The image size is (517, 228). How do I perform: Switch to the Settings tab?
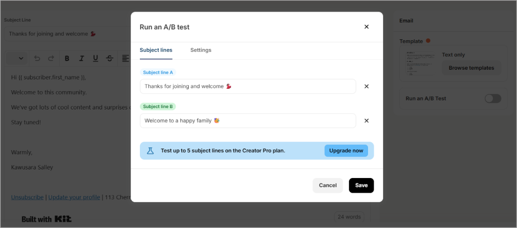coord(200,50)
